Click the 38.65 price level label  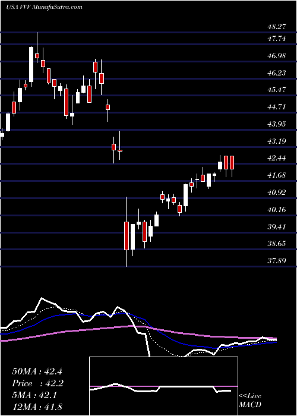click(x=276, y=244)
